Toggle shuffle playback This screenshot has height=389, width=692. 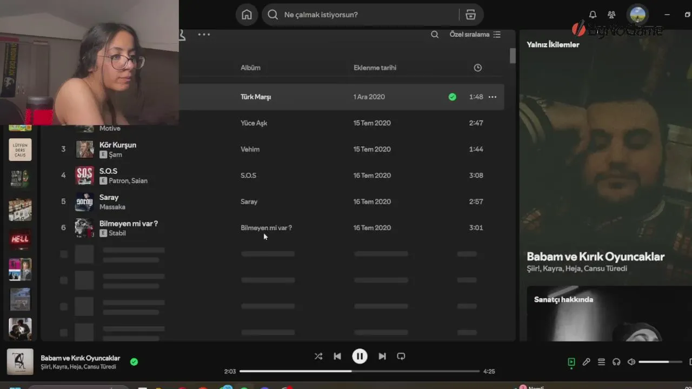pos(318,356)
